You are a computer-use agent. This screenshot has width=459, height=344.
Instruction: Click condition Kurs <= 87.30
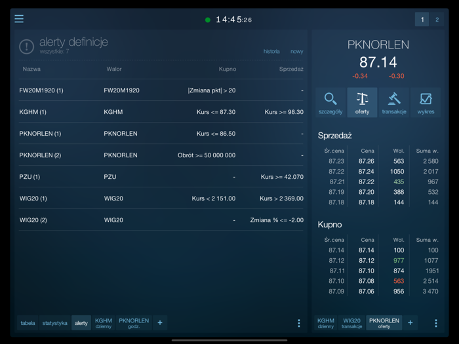click(216, 112)
